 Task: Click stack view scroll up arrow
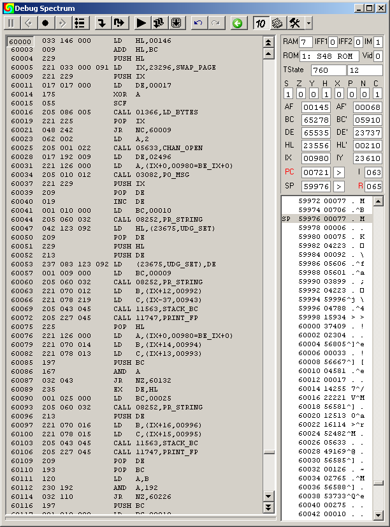click(379, 201)
